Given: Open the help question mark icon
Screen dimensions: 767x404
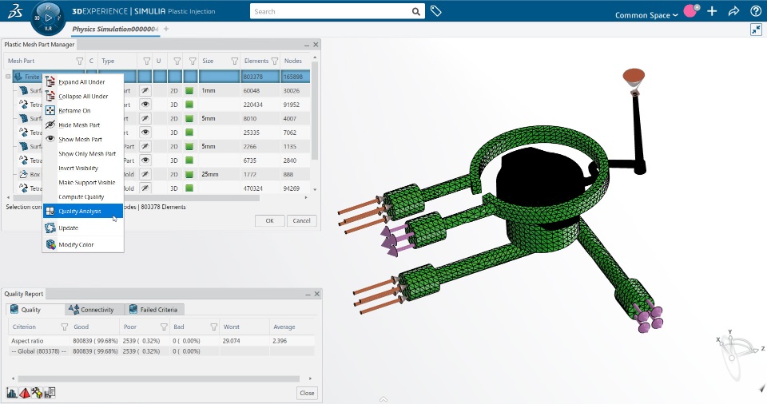Looking at the screenshot, I should click(756, 11).
